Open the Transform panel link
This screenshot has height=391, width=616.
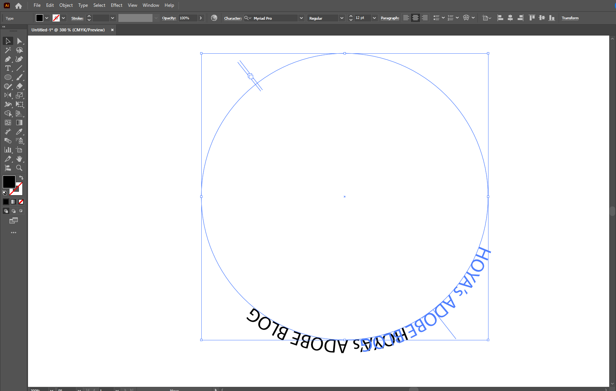pos(570,18)
